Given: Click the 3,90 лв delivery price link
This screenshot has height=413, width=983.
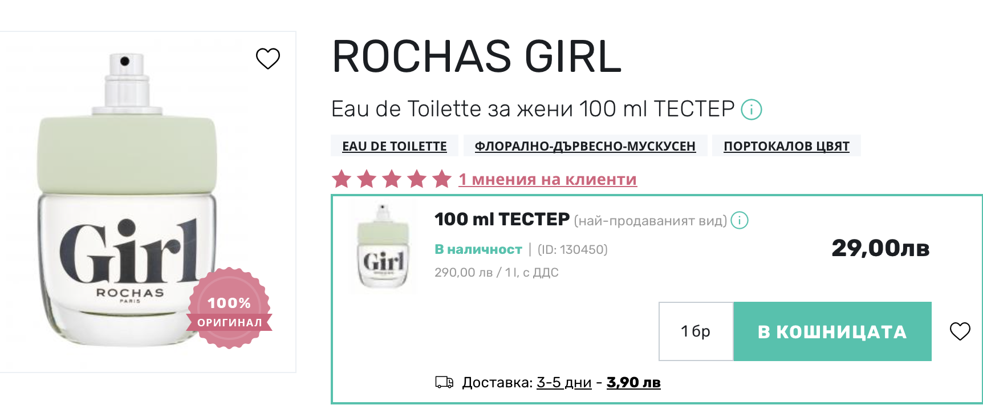Looking at the screenshot, I should point(633,382).
